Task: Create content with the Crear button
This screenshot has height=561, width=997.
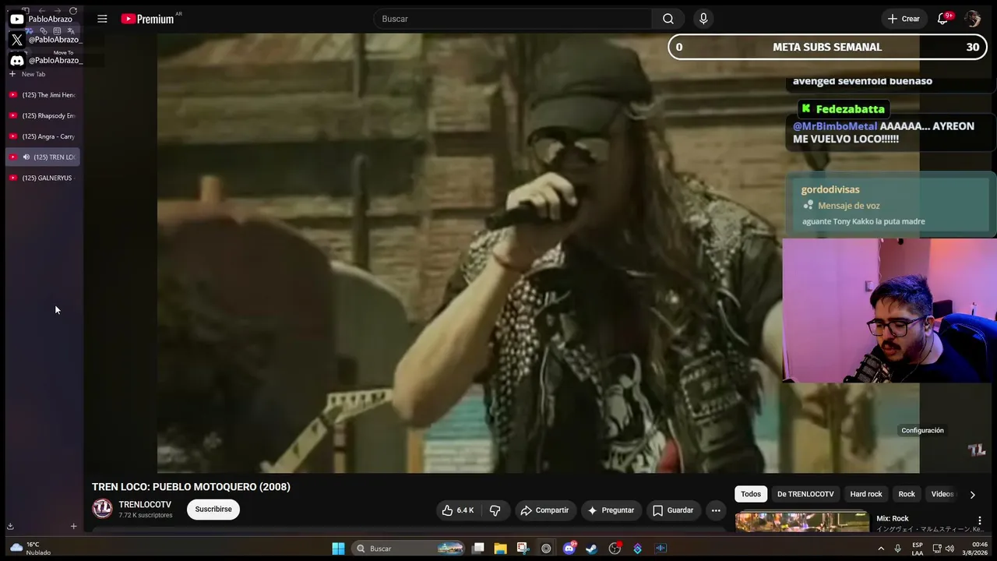Action: (x=904, y=19)
